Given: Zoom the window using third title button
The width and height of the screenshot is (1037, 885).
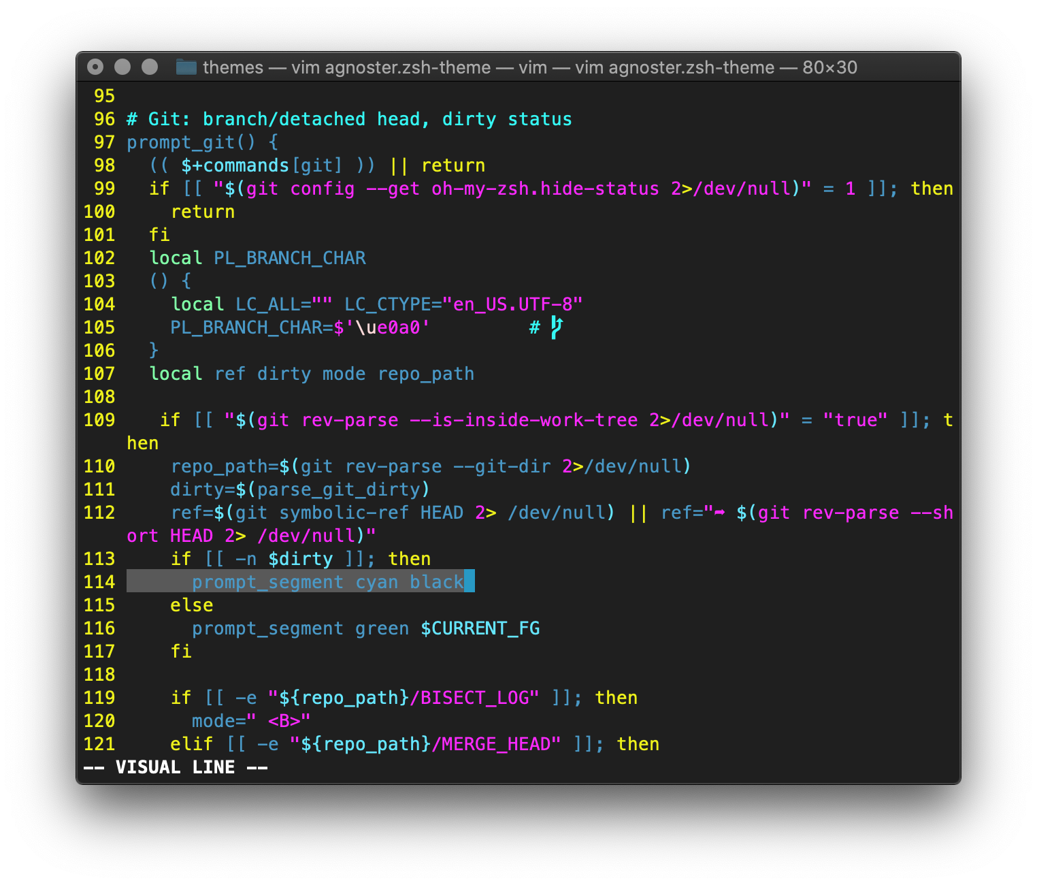Looking at the screenshot, I should point(150,67).
